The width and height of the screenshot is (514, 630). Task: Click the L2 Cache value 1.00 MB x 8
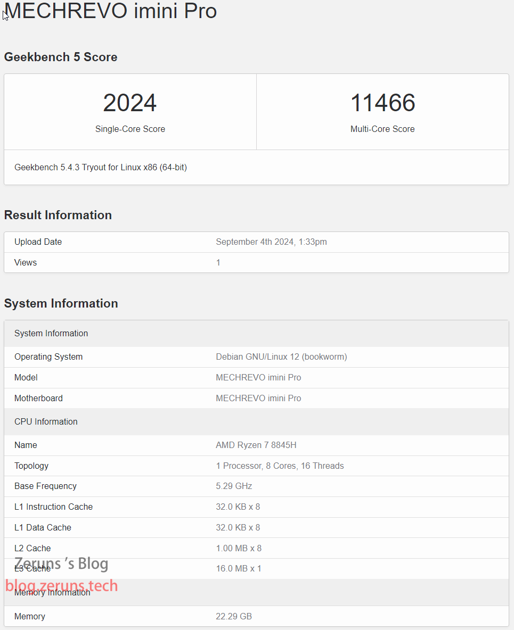click(x=239, y=548)
